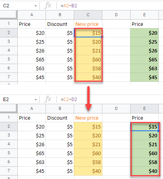Click green cell E7 showing $40 in lower sheet

click(x=144, y=171)
